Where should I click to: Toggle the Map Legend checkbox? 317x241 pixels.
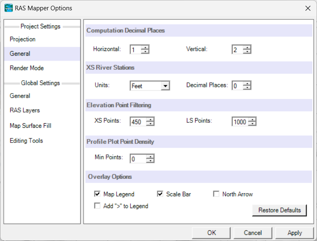pos(97,194)
